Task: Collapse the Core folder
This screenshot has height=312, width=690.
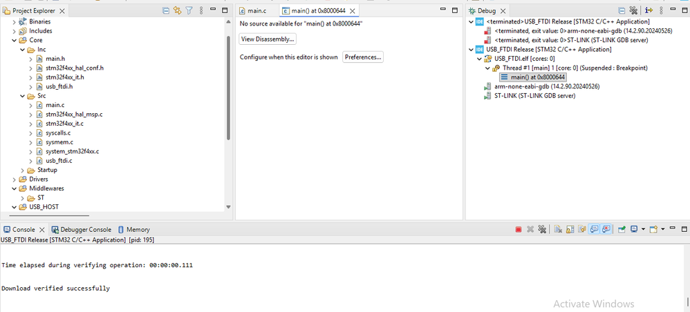Action: coord(15,40)
